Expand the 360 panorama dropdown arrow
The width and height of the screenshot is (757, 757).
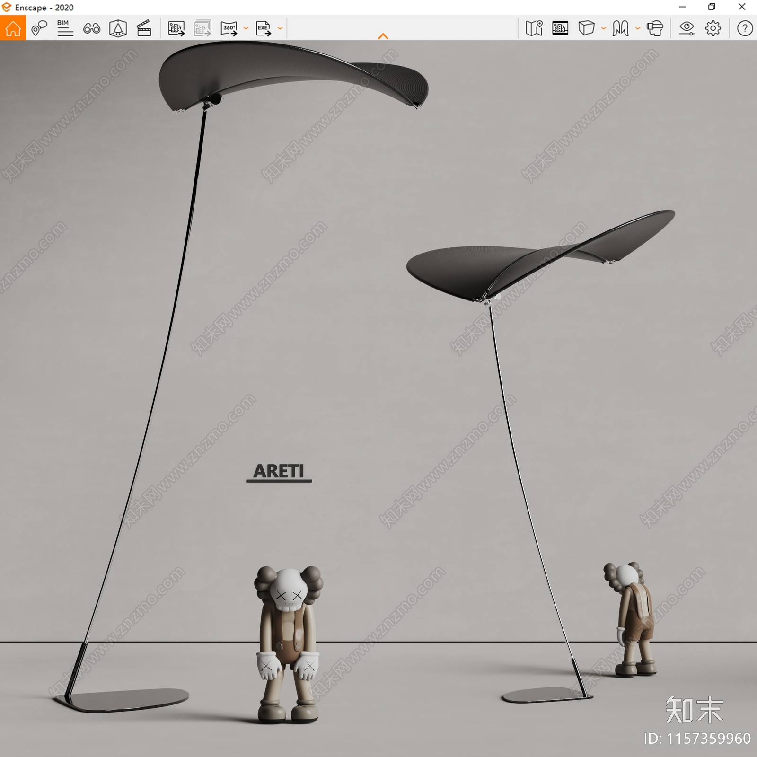246,28
